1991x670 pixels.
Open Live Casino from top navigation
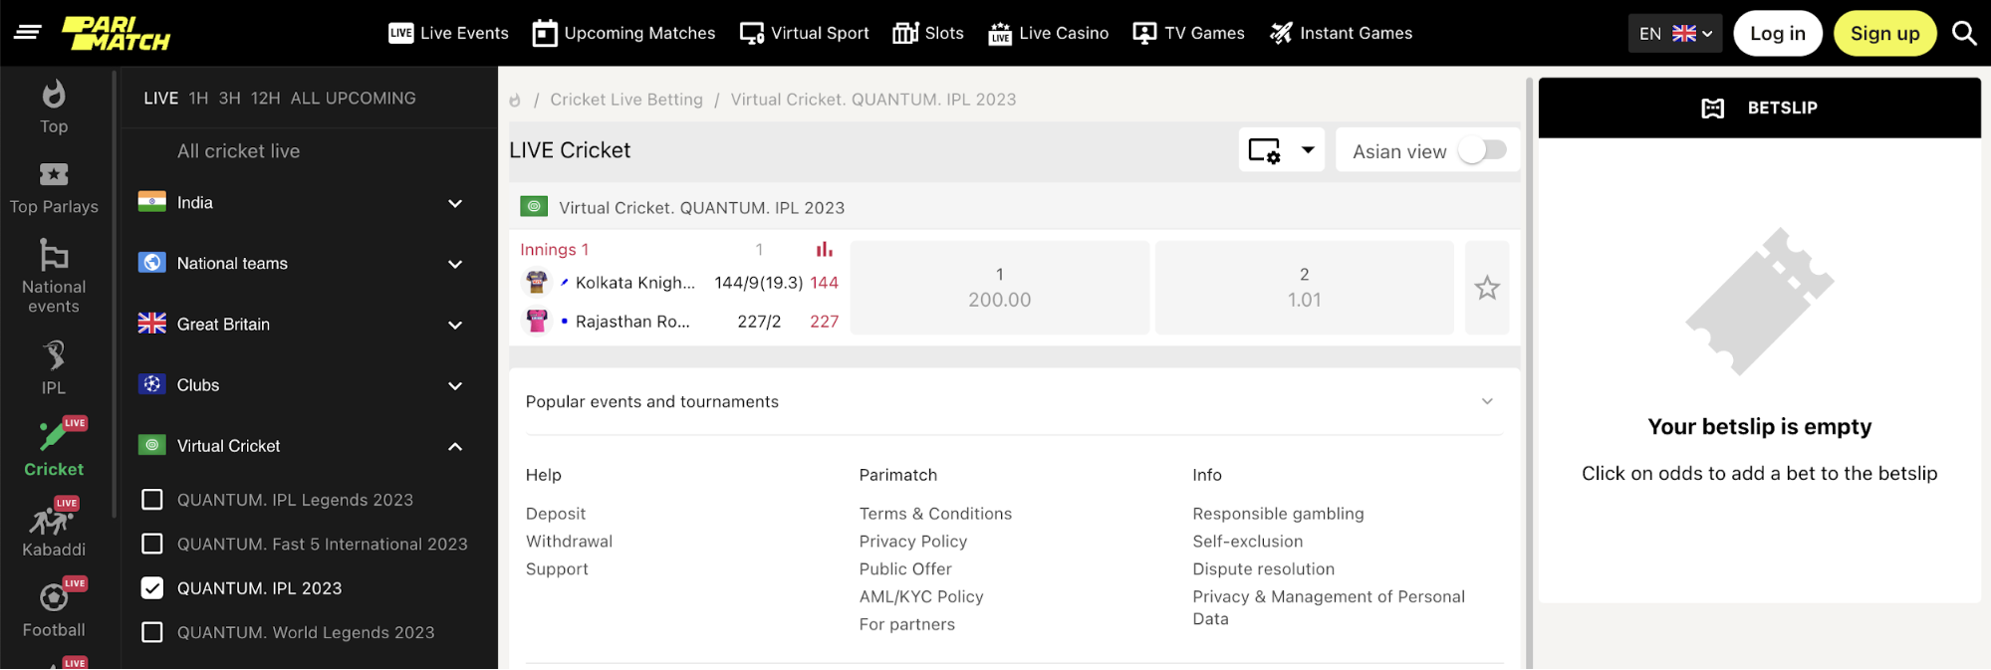coord(1048,33)
